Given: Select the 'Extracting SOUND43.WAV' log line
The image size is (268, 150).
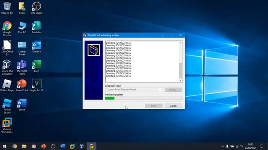Looking at the screenshot, I should click(118, 76).
